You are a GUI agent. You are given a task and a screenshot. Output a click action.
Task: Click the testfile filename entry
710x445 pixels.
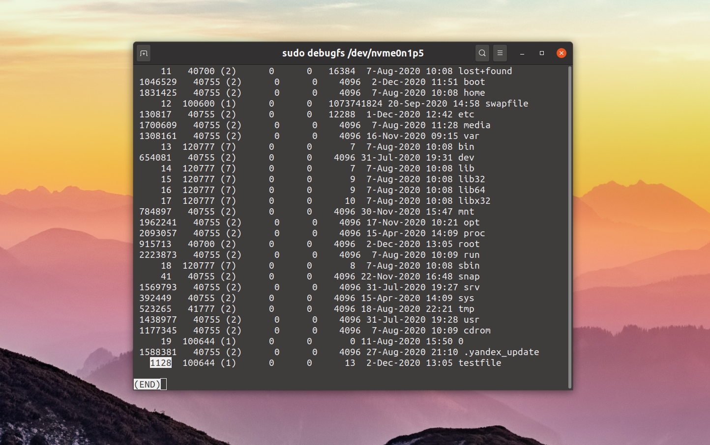[x=479, y=363]
